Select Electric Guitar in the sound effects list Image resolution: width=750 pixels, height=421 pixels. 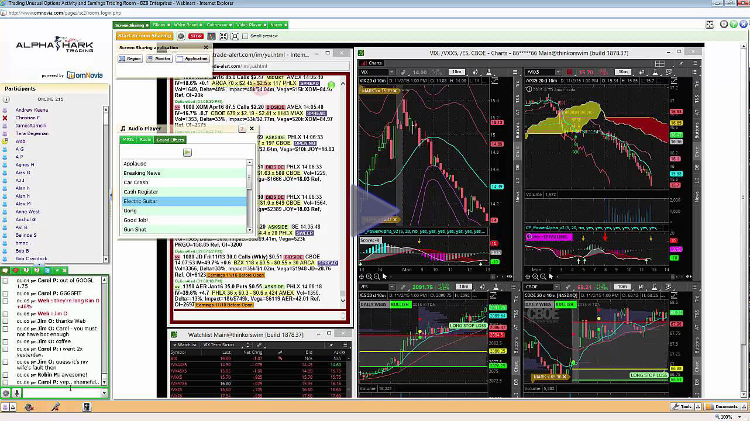point(140,201)
